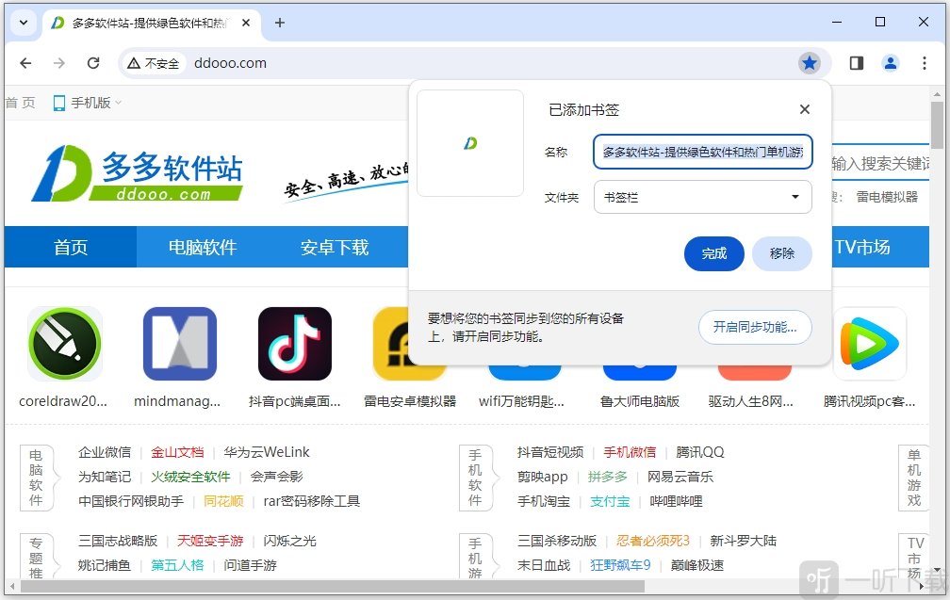Select the mindmanager app icon
Screen dimensions: 950x600
coord(179,343)
